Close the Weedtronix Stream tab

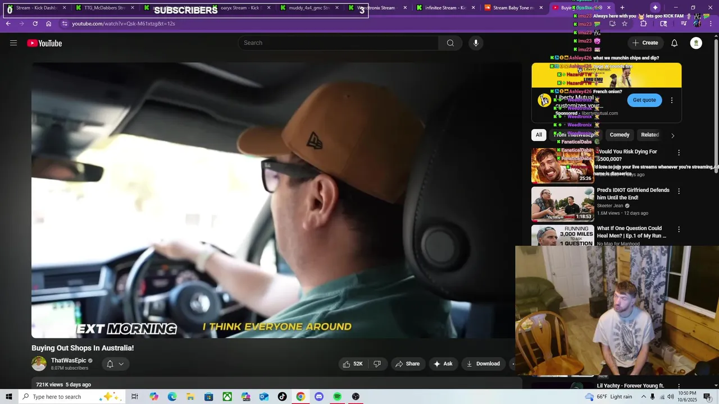click(405, 8)
